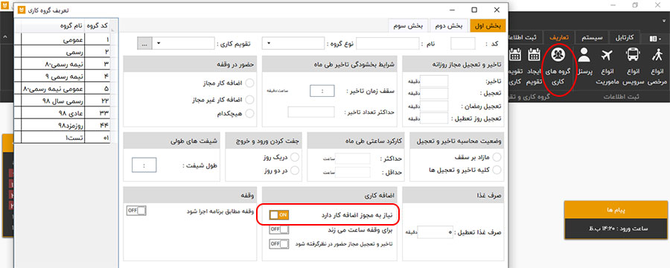This screenshot has width=670, height=268.
Task: Click the monthly hours 'حداقل' field
Action: tap(353, 172)
